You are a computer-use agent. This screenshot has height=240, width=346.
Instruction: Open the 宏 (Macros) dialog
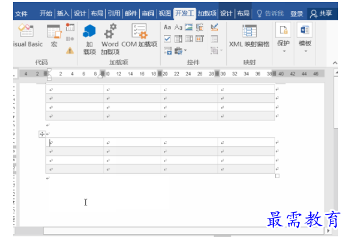coord(54,35)
